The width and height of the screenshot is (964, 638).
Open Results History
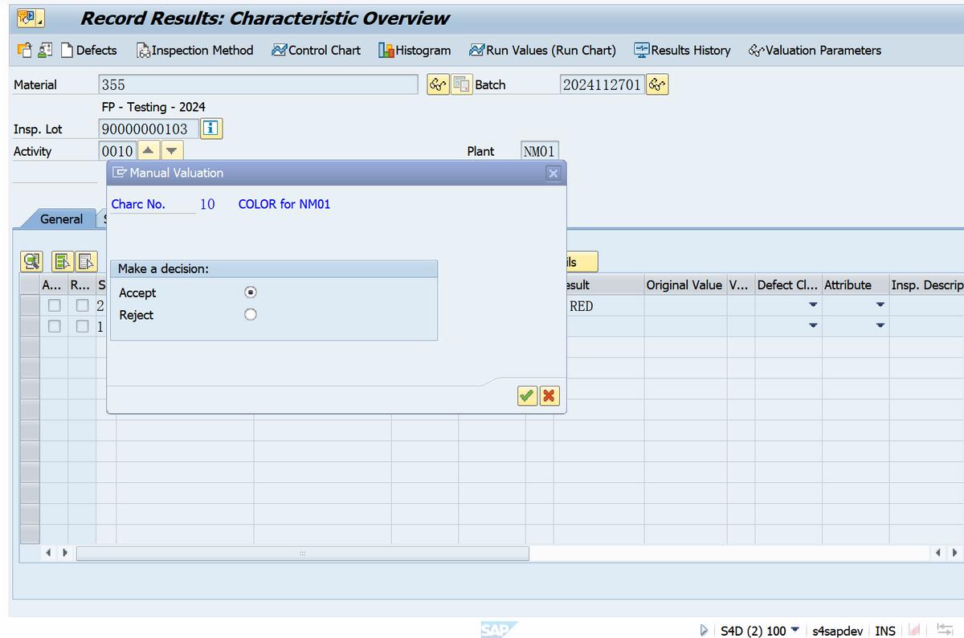coord(682,50)
